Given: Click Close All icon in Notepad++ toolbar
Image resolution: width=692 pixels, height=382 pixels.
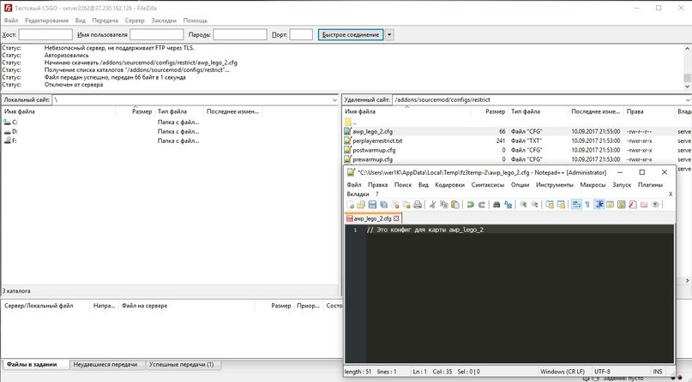Looking at the screenshot, I should coord(406,205).
